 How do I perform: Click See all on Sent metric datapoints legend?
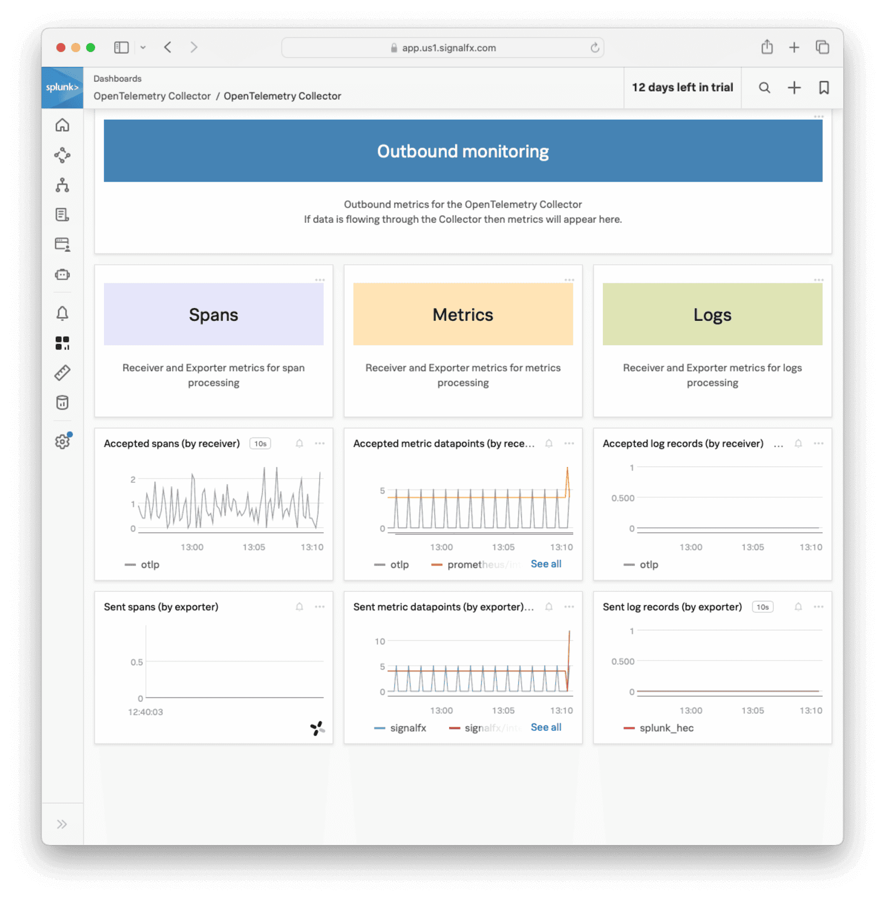click(x=546, y=727)
